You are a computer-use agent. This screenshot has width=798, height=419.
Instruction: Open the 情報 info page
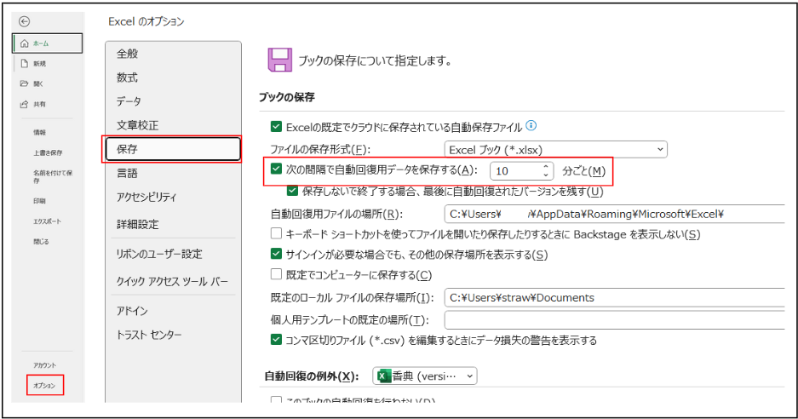click(x=40, y=132)
